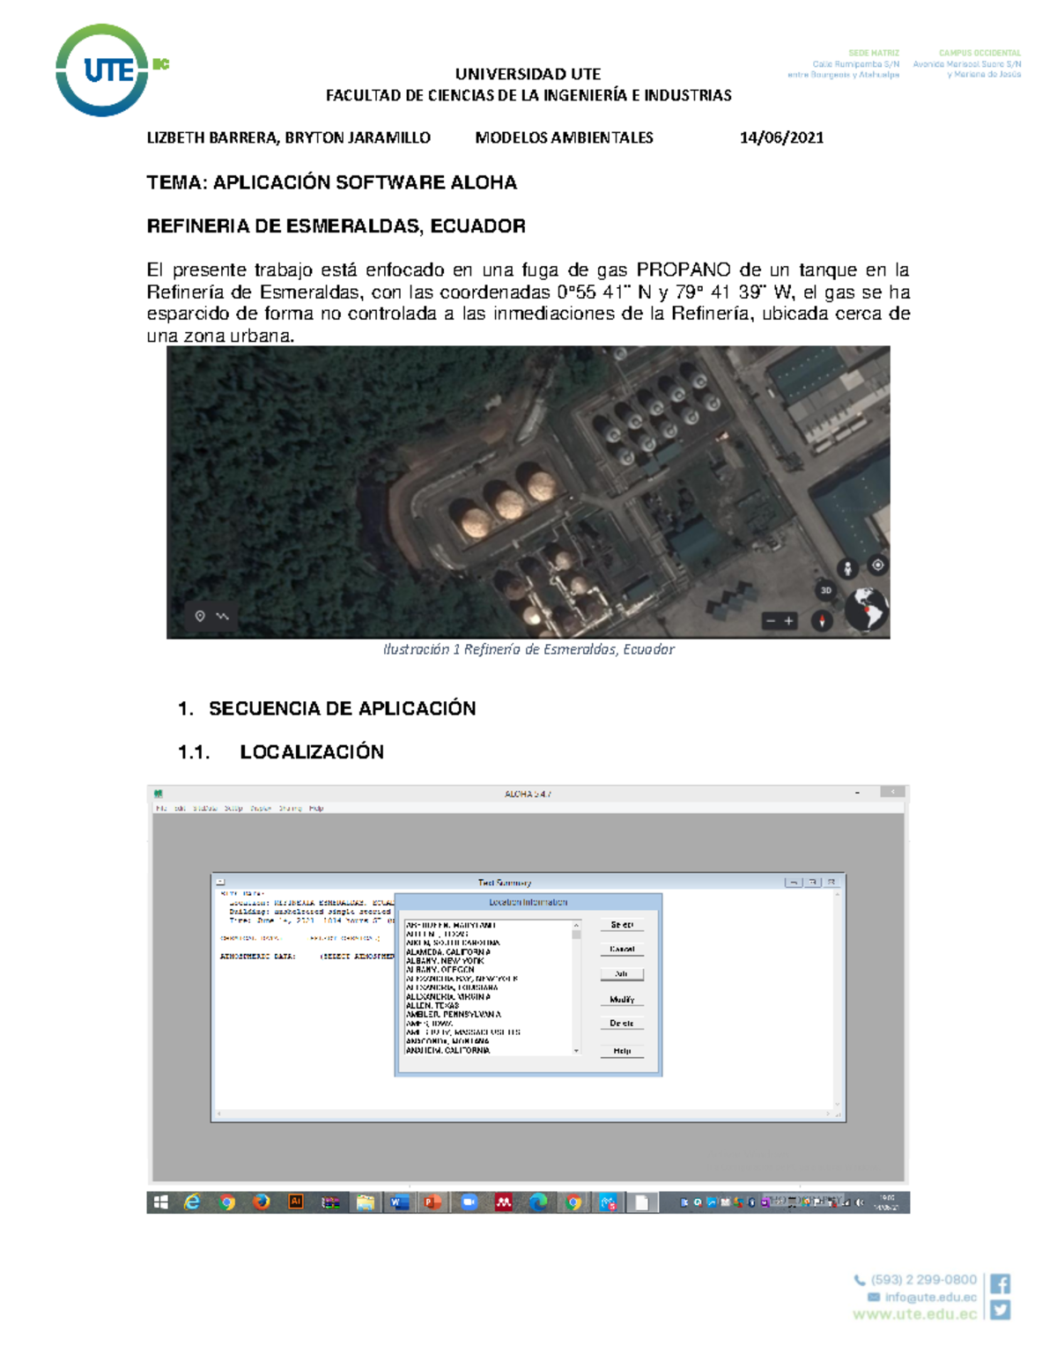Select ALBANY, OREGON in location list

[x=440, y=970]
